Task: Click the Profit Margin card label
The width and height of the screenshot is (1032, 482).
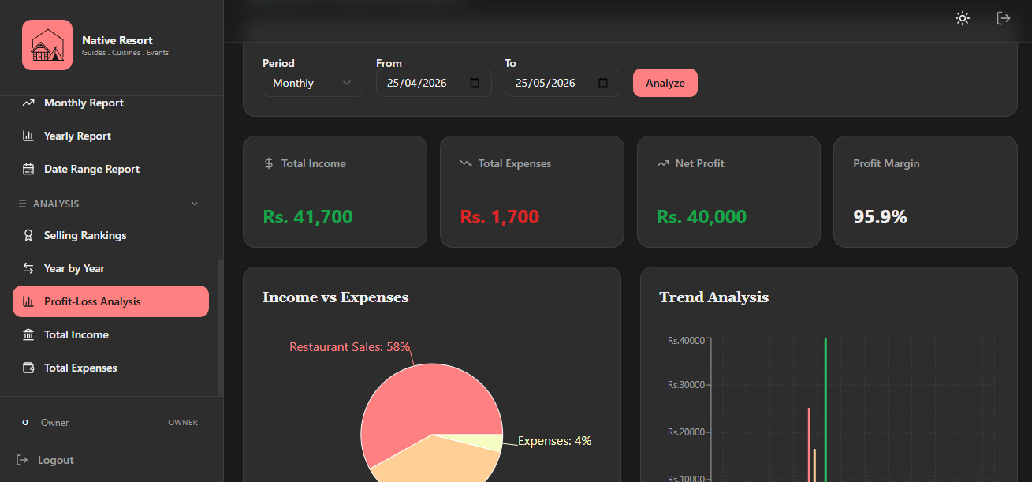Action: (886, 163)
